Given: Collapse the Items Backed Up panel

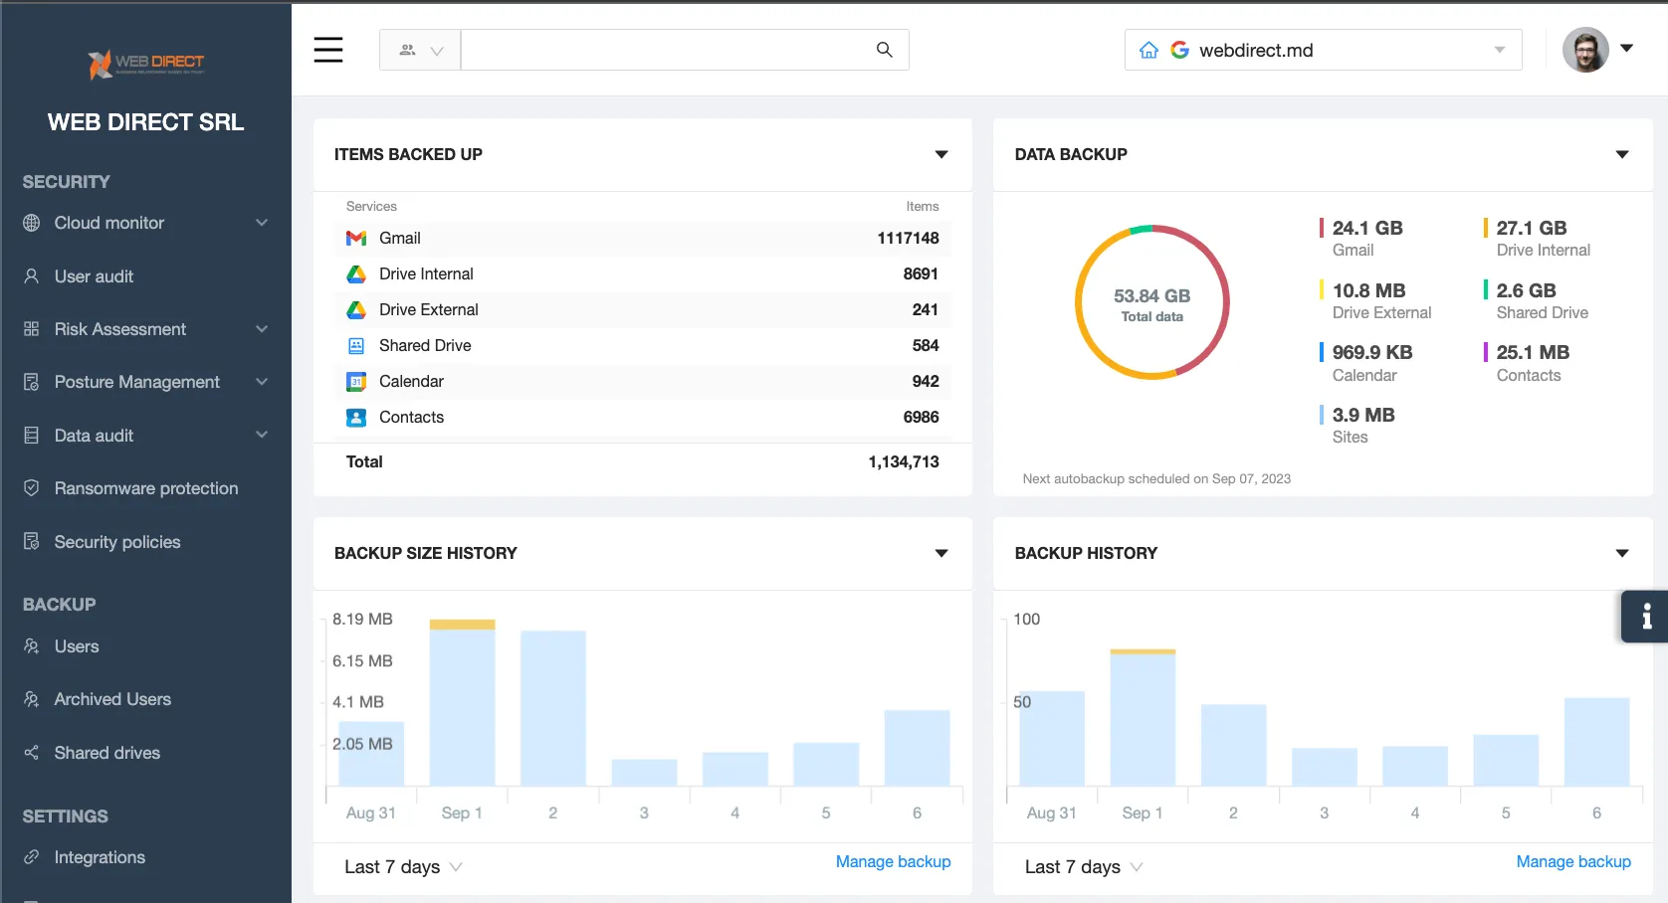Looking at the screenshot, I should pyautogui.click(x=940, y=155).
